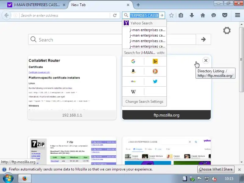Viewport: 244px width, 183px height.
Task: Search with Bing from the one-off engines
Action: tap(155, 61)
